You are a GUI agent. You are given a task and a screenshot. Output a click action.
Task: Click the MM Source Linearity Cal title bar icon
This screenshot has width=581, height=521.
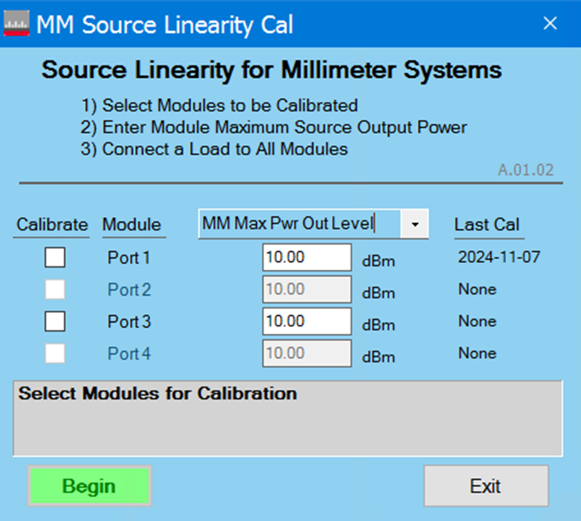(x=17, y=24)
